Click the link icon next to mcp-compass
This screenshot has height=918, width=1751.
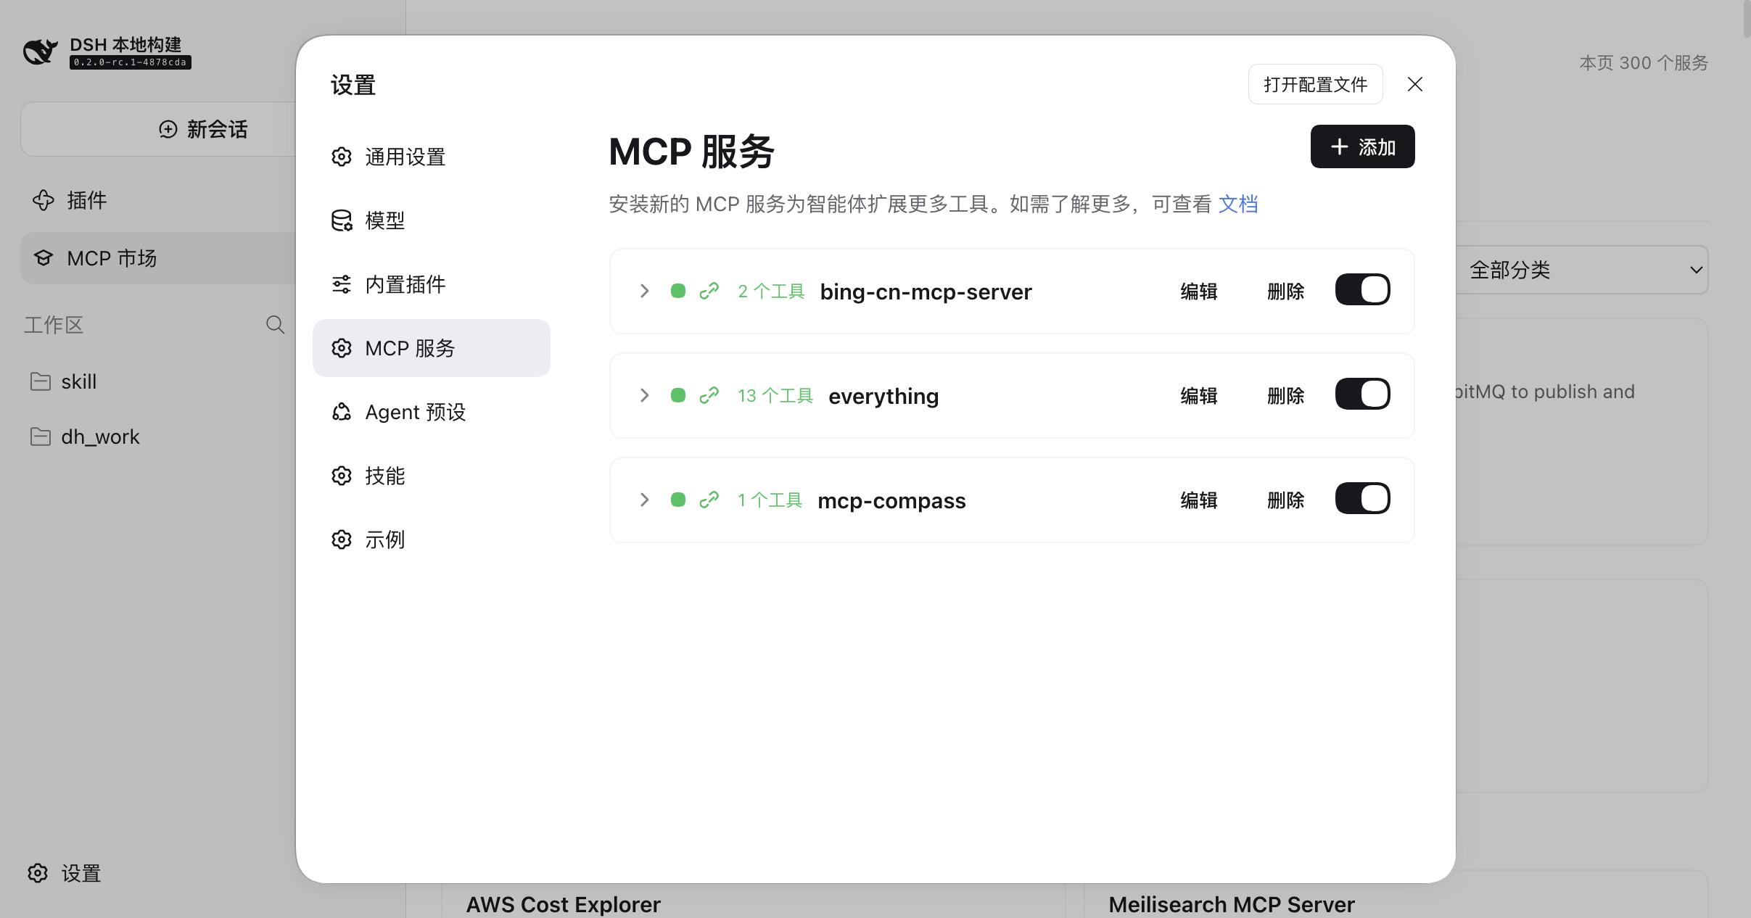click(x=709, y=500)
